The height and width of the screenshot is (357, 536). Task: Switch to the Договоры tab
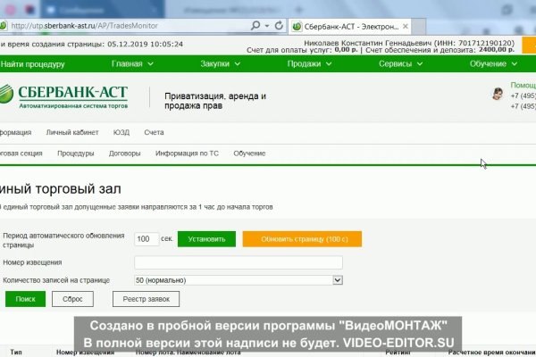tap(124, 154)
